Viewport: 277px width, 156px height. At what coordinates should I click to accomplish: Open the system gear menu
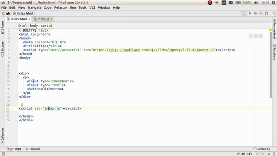[x=274, y=3]
